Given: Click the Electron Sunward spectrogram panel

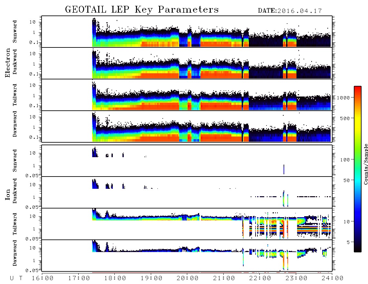Looking at the screenshot, I should click(187, 32).
